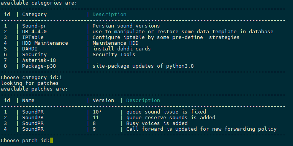The height and width of the screenshot is (146, 293).
Task: Click the IPTable category entry
Action: 33,37
